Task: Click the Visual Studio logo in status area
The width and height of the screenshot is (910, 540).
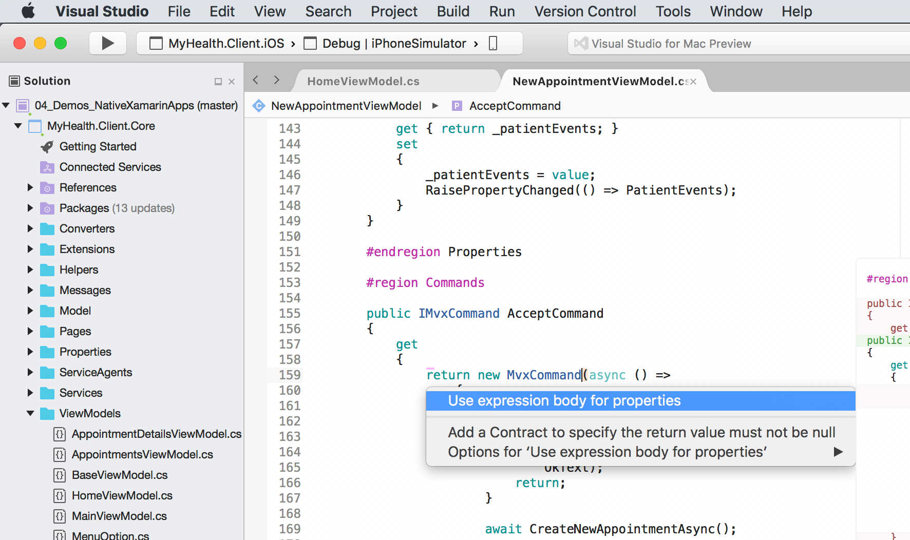Action: coord(581,44)
